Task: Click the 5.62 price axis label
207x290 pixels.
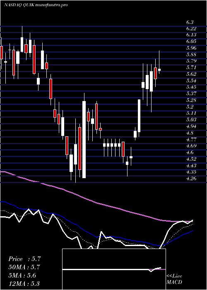Action: [191, 74]
